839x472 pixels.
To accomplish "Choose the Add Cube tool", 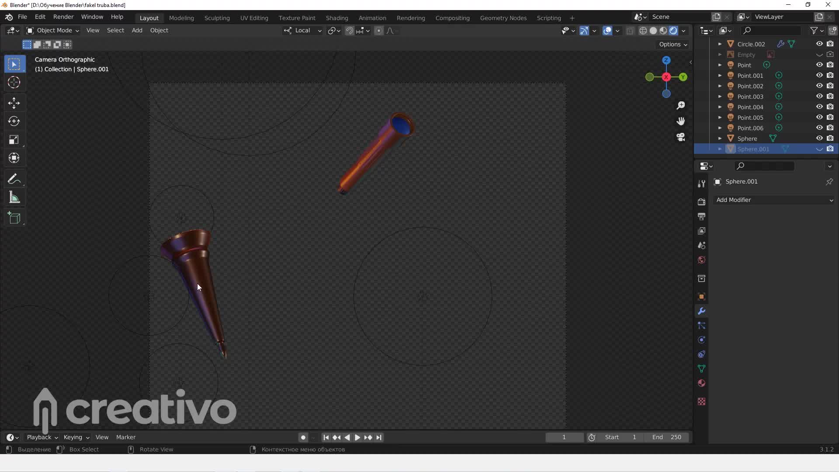I will point(14,218).
